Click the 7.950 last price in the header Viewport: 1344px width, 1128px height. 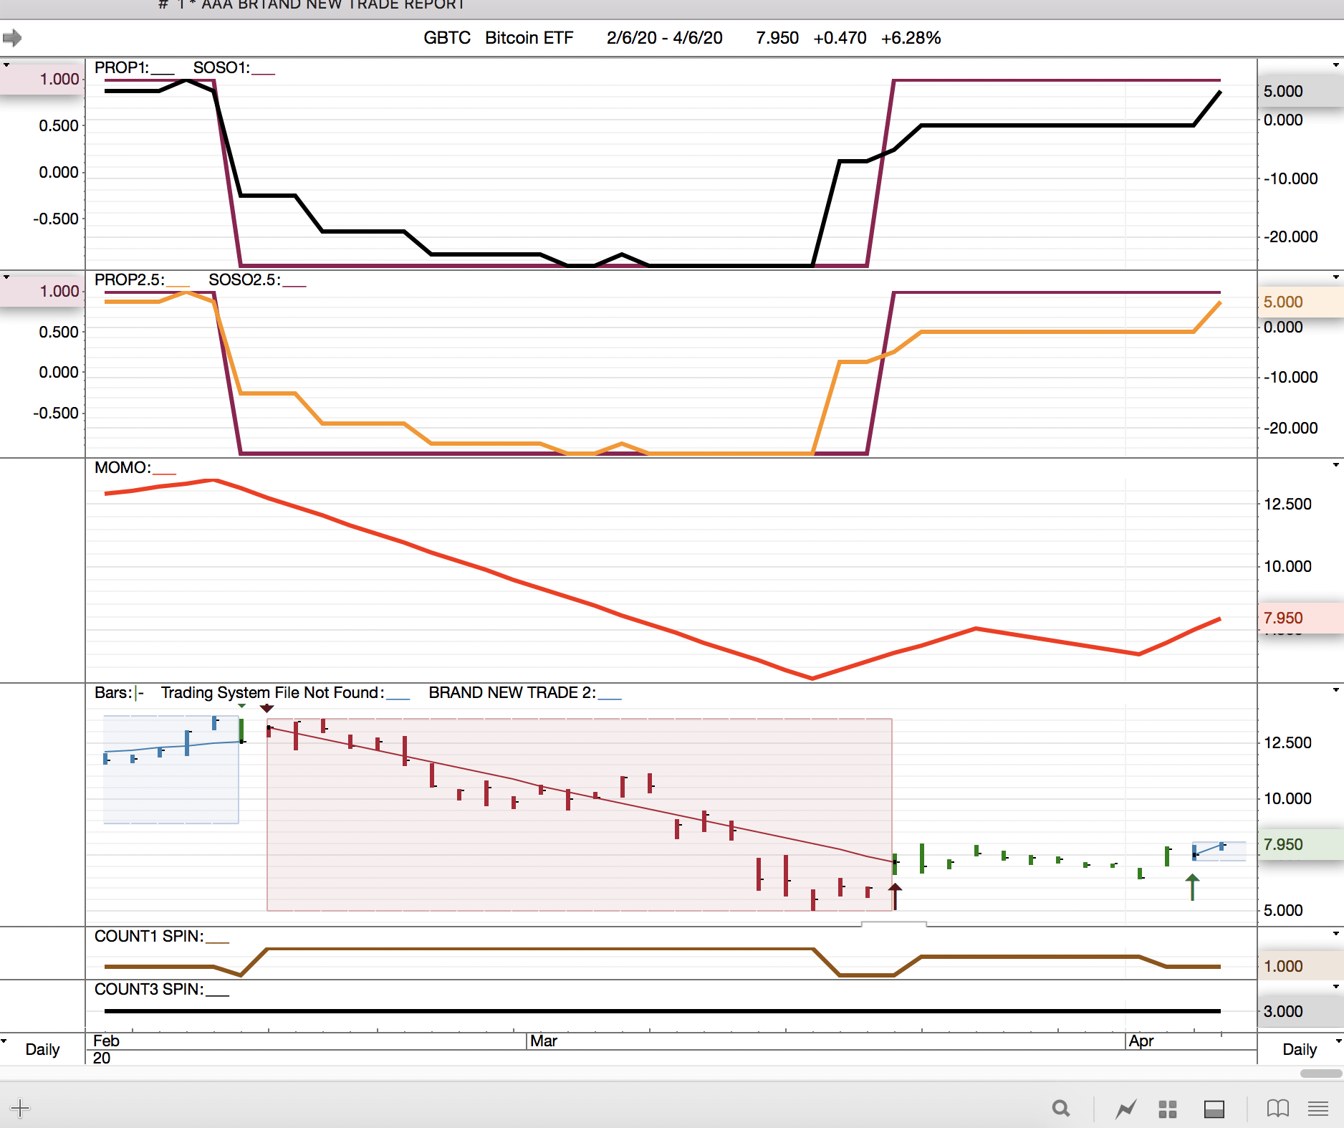777,38
